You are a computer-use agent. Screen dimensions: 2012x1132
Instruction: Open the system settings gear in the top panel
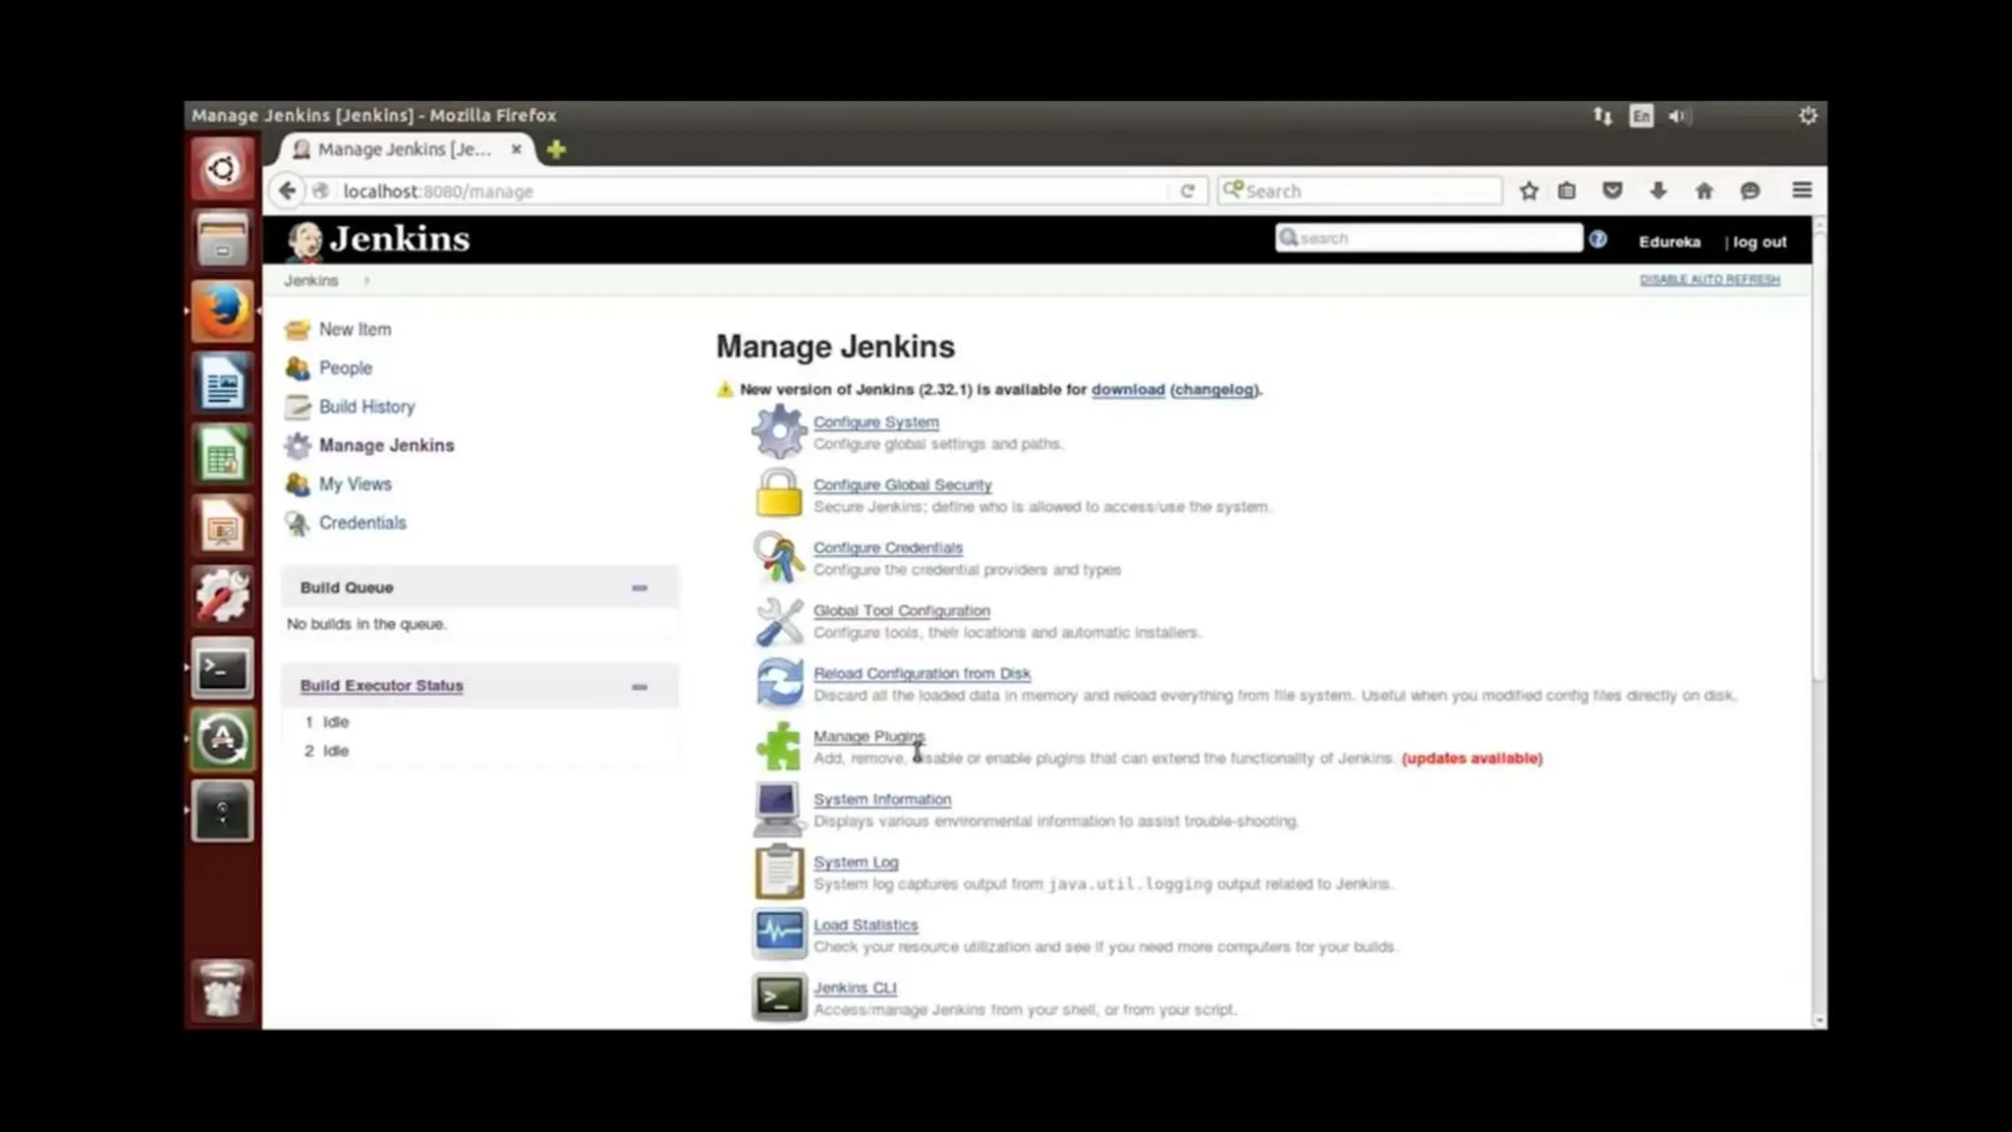click(x=1808, y=116)
